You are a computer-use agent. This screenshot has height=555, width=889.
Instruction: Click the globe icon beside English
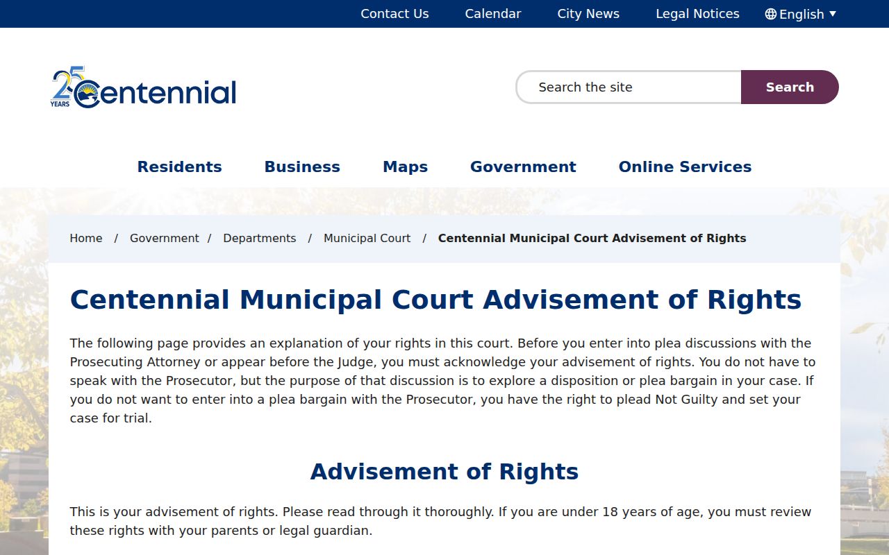771,14
